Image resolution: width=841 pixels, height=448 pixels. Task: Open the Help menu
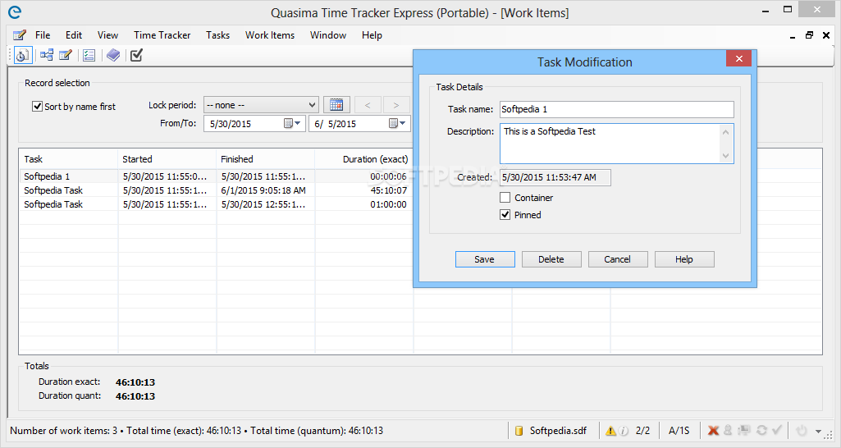tap(372, 35)
